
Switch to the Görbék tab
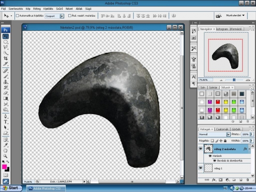(236, 129)
